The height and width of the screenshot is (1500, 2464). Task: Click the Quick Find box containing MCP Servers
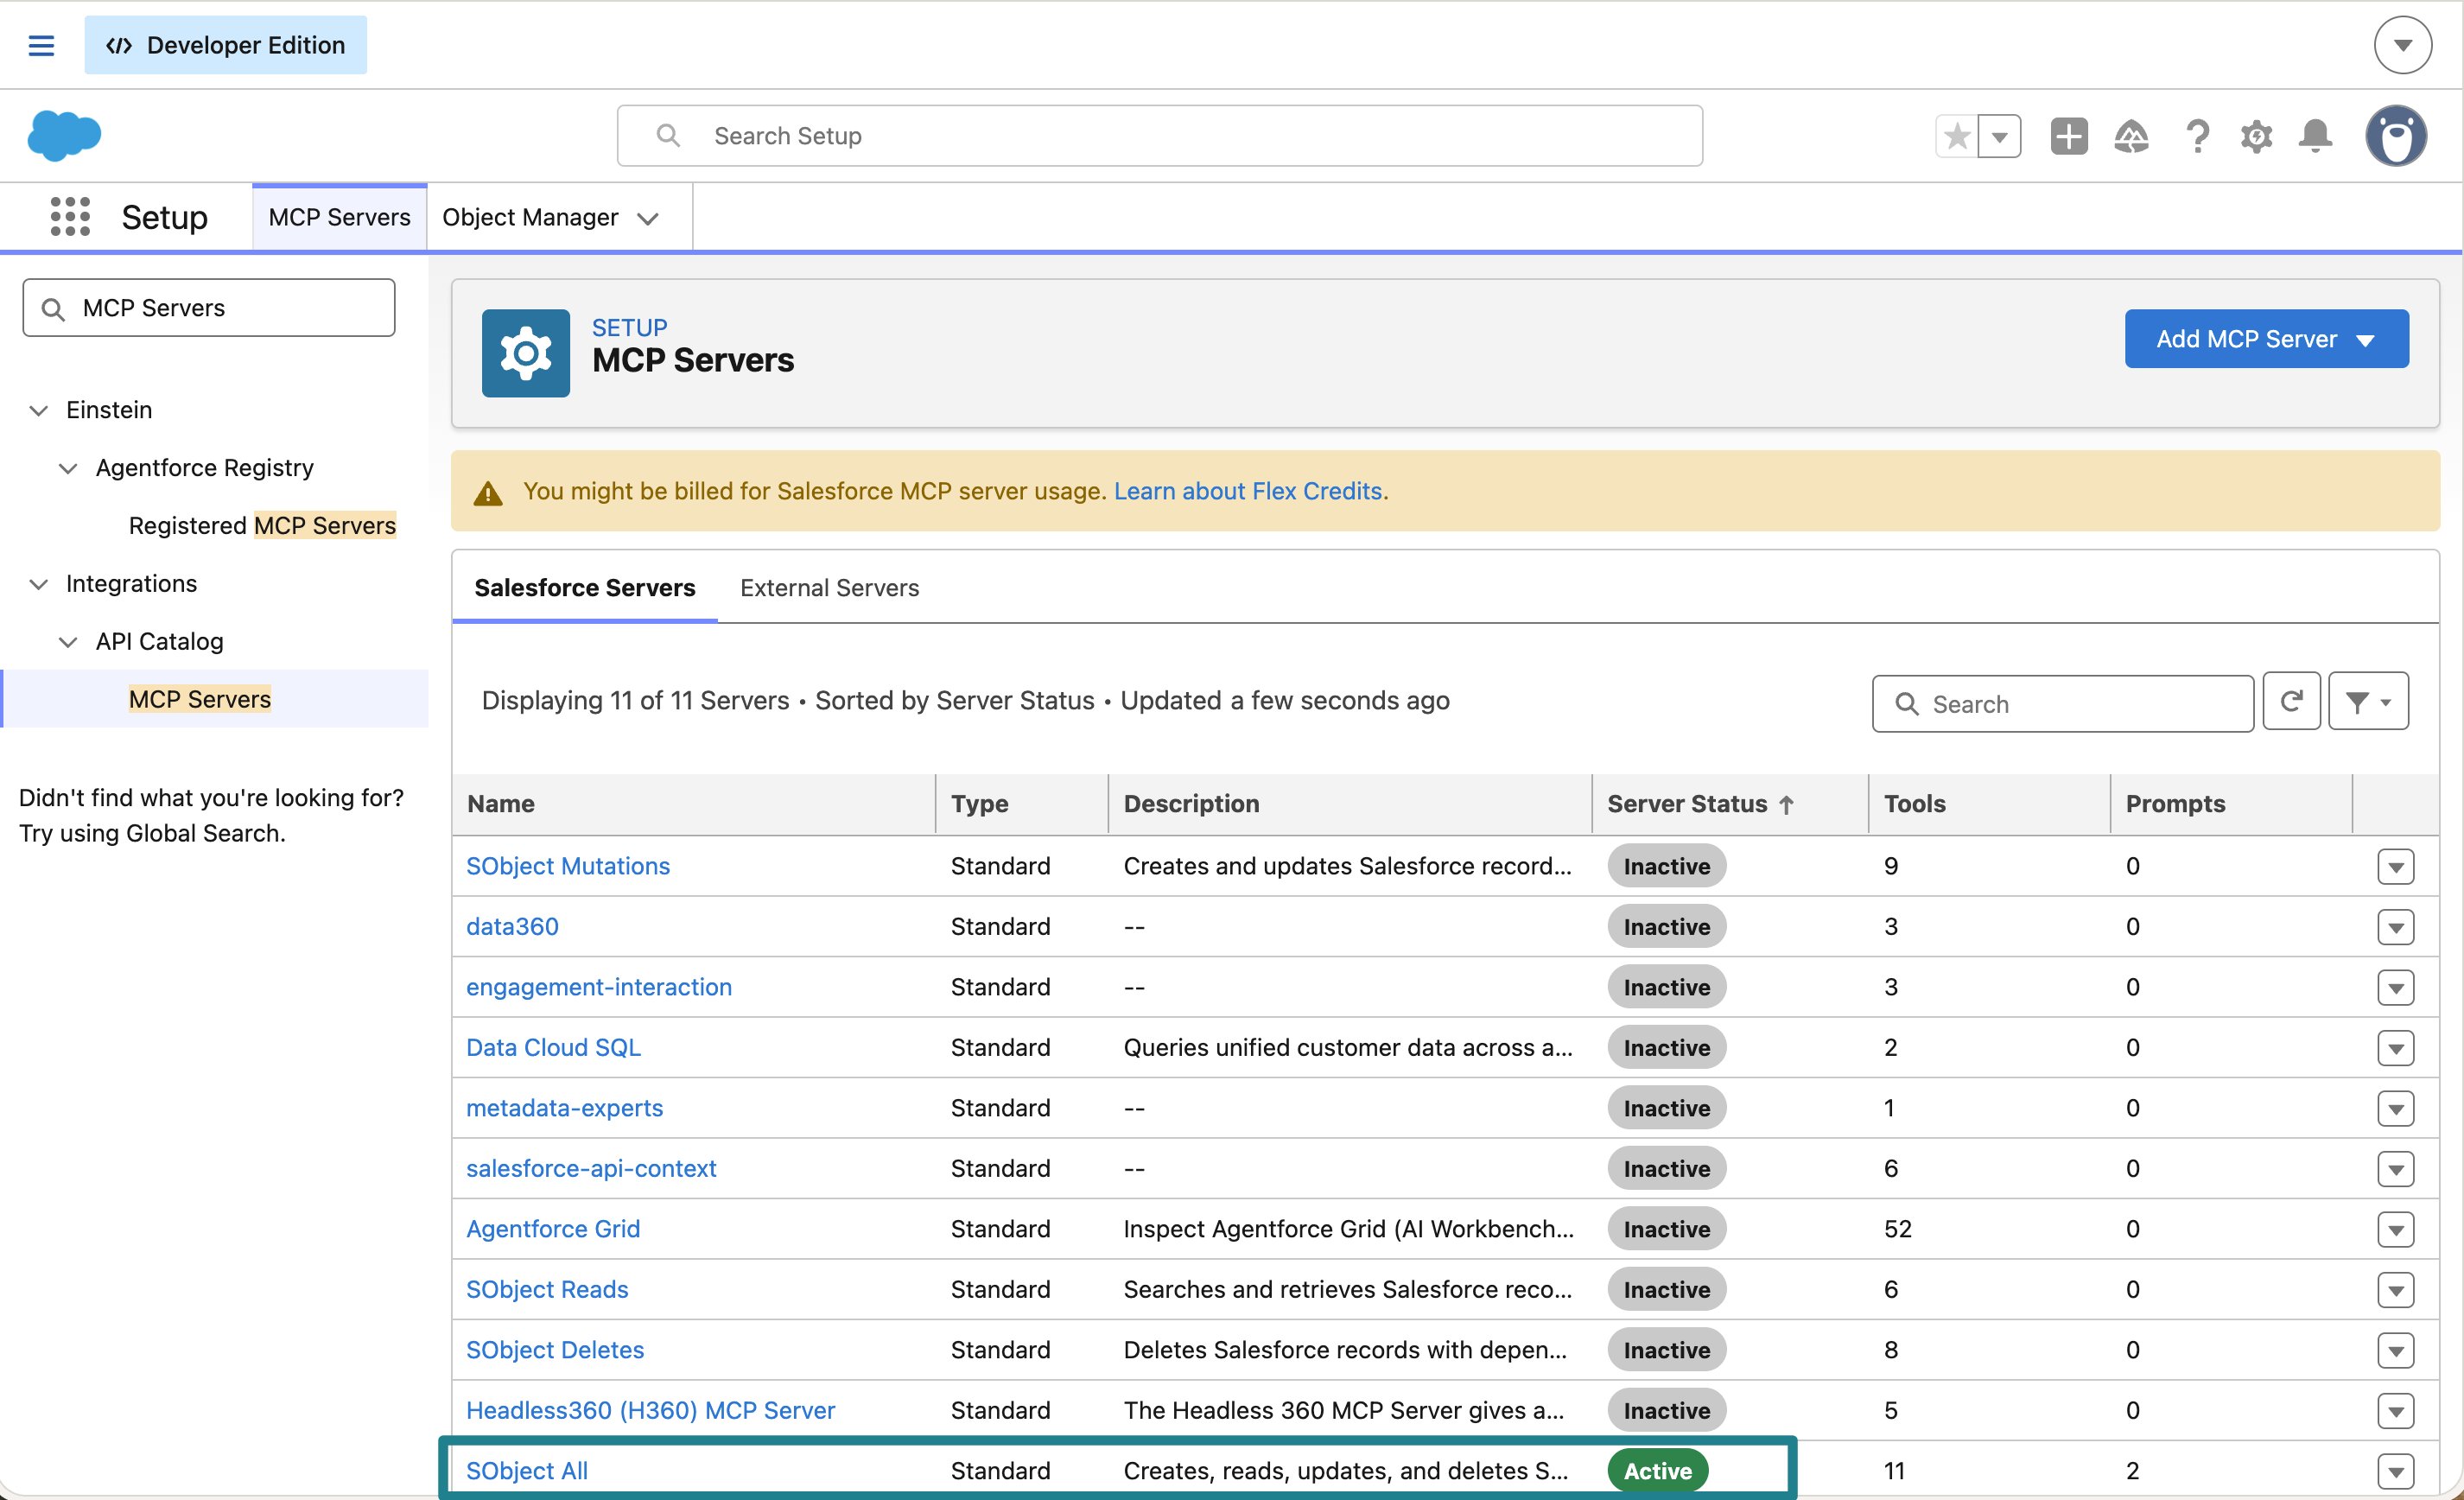tap(209, 308)
